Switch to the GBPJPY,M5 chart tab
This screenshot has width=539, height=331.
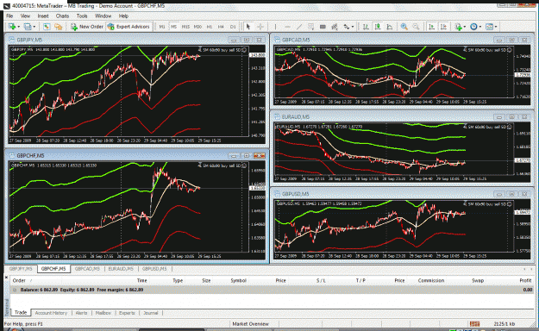[21, 269]
